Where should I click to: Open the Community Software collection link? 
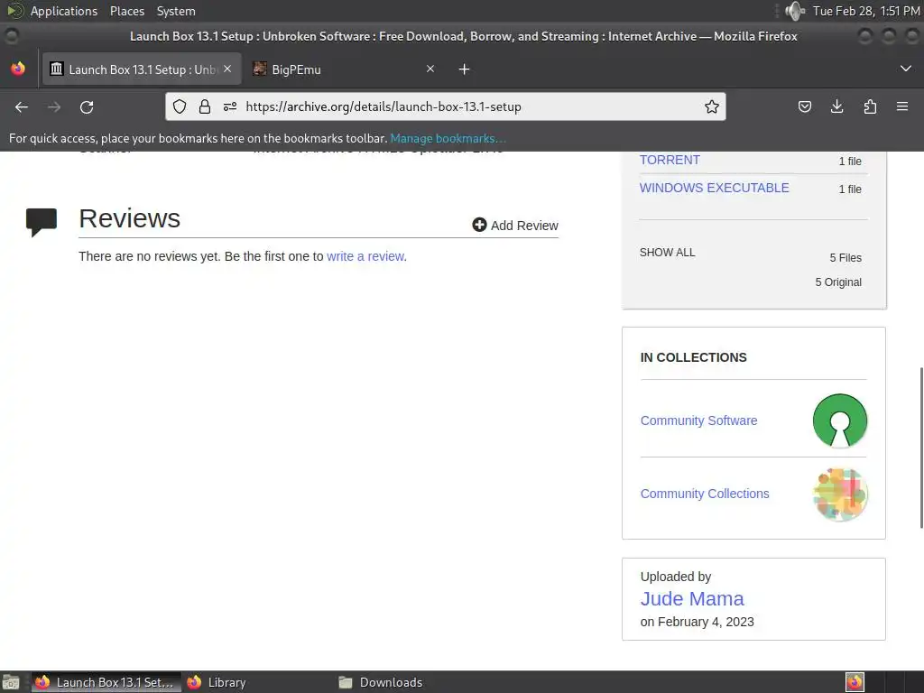coord(699,420)
